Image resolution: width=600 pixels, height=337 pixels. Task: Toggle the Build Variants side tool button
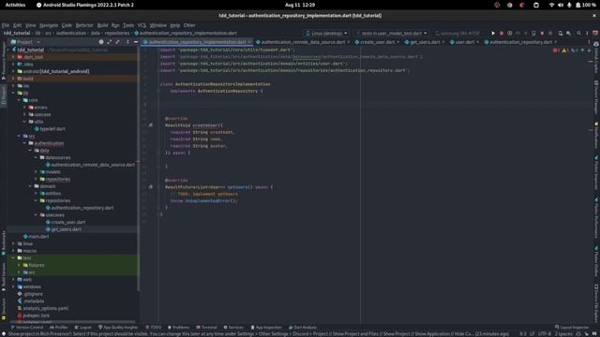pos(4,276)
